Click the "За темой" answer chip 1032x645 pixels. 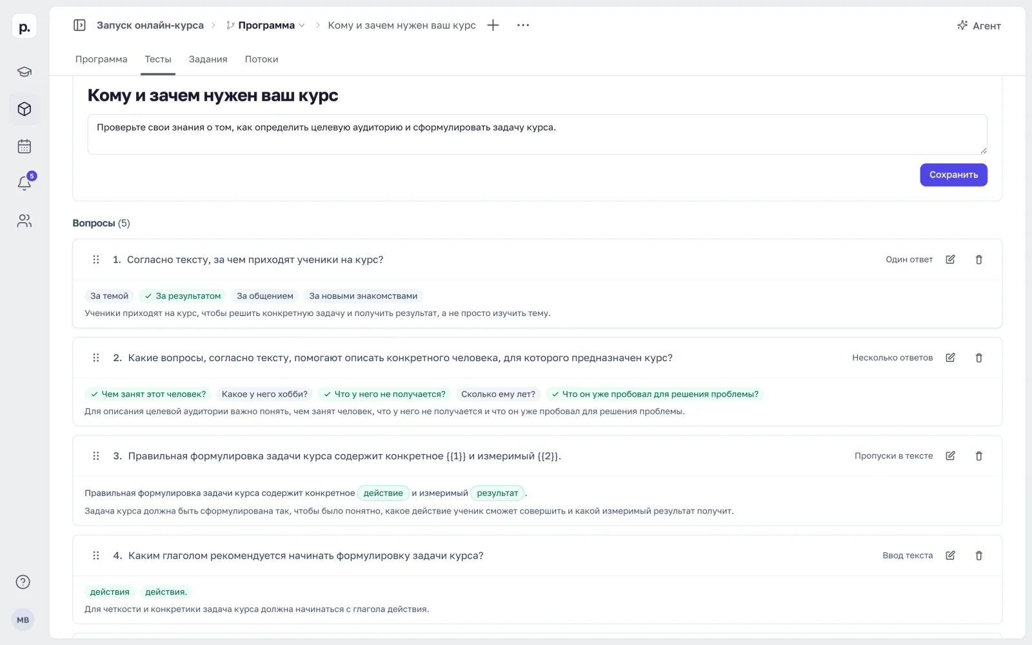click(x=109, y=296)
